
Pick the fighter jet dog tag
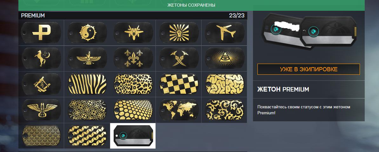(133, 33)
